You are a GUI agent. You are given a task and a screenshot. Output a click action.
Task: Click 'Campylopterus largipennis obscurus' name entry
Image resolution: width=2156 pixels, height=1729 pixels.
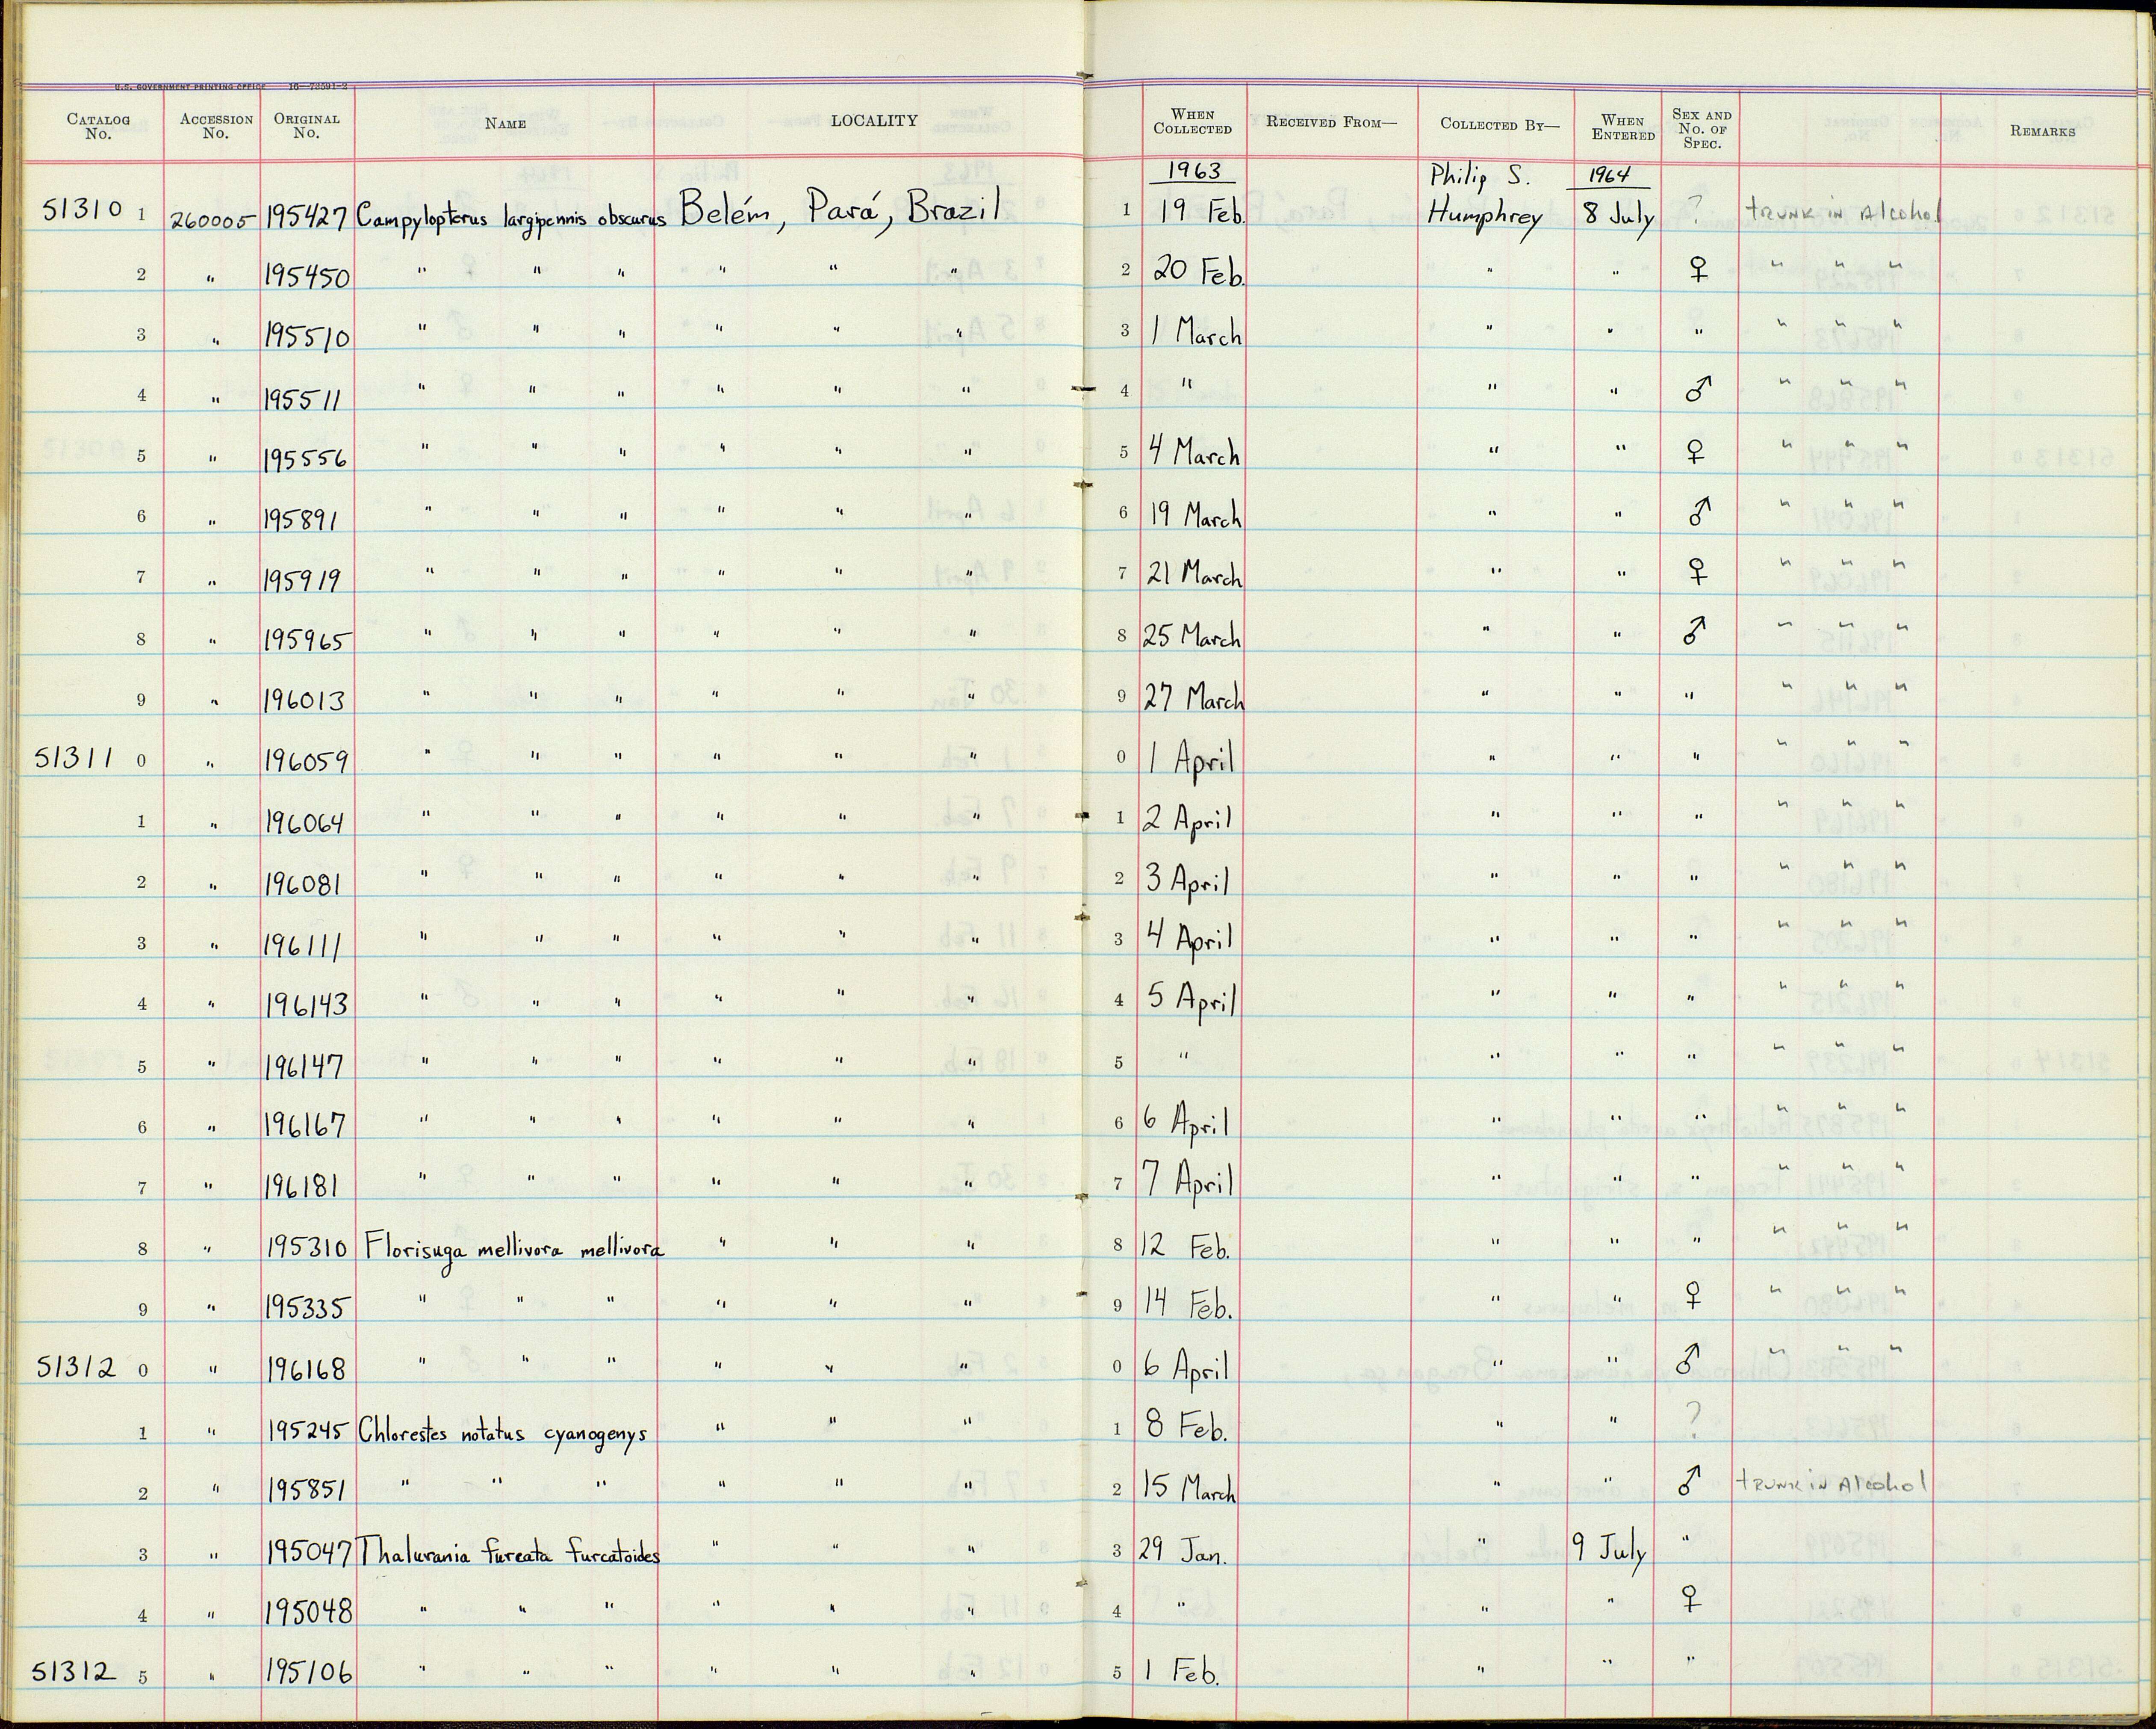[x=511, y=218]
